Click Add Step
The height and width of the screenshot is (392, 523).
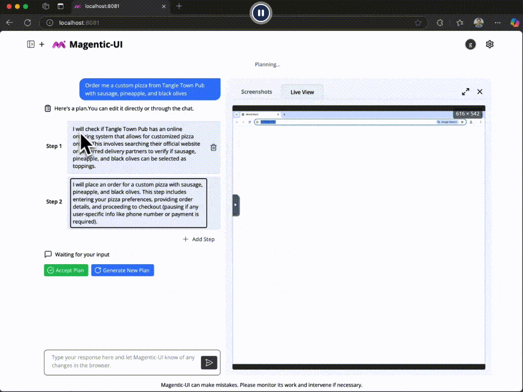(x=199, y=239)
